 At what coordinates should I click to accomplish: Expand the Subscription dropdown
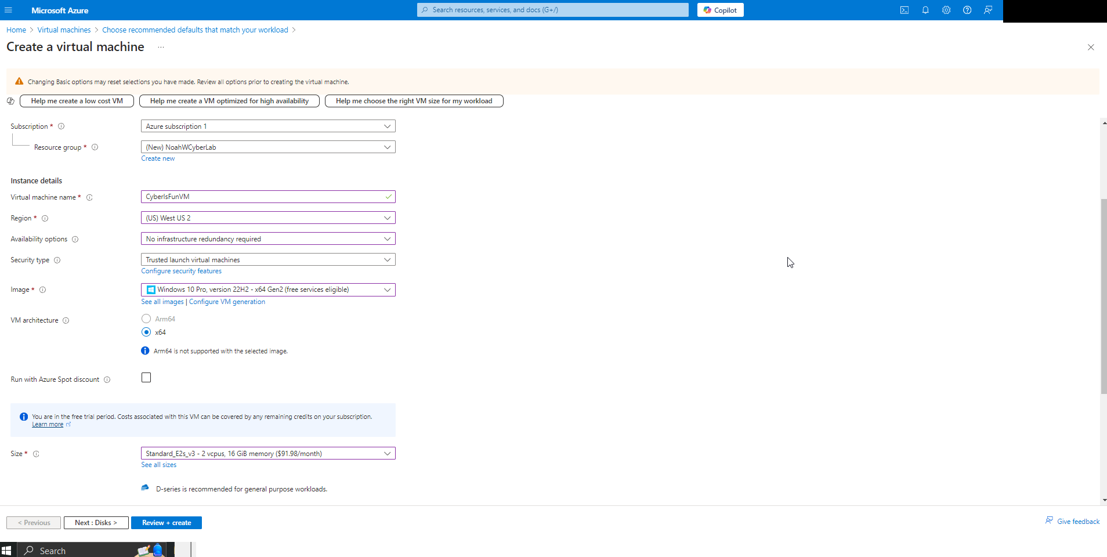pos(268,126)
